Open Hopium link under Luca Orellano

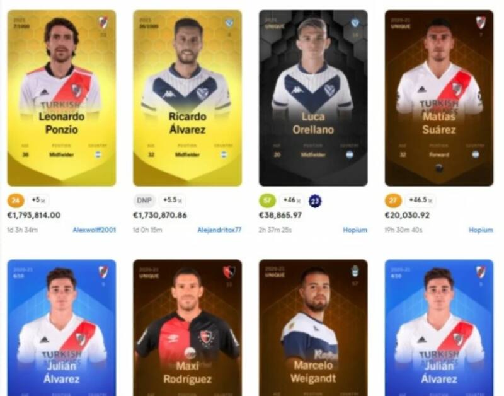coord(355,230)
